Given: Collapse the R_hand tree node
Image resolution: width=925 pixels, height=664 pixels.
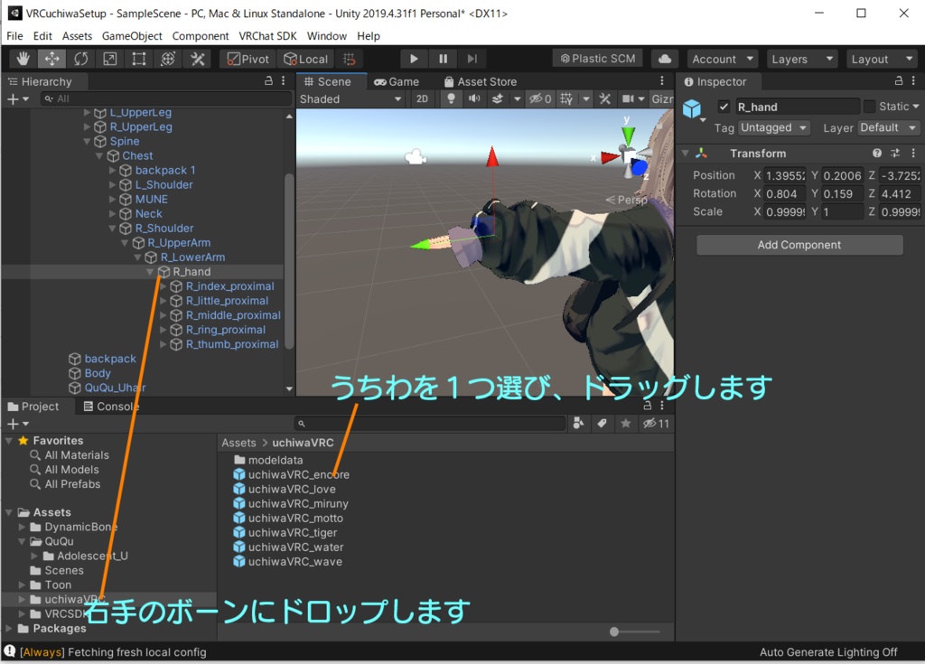Looking at the screenshot, I should coord(151,272).
